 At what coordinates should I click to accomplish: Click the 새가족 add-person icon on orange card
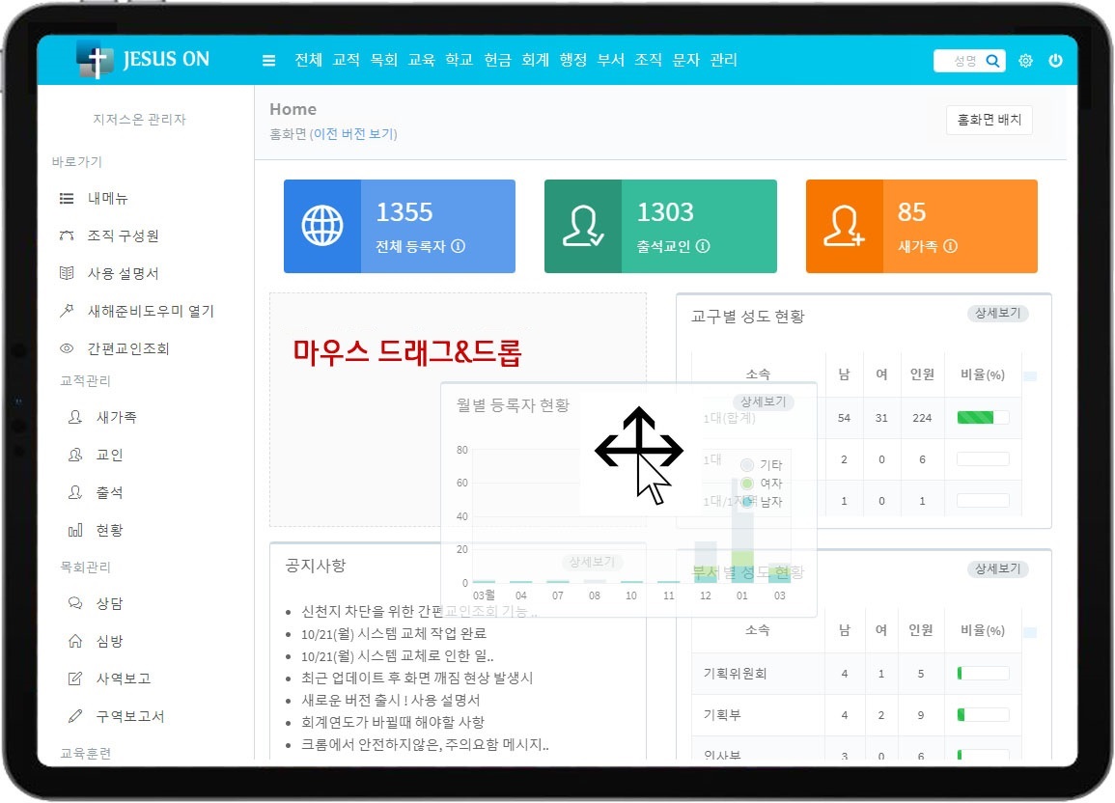(x=844, y=227)
